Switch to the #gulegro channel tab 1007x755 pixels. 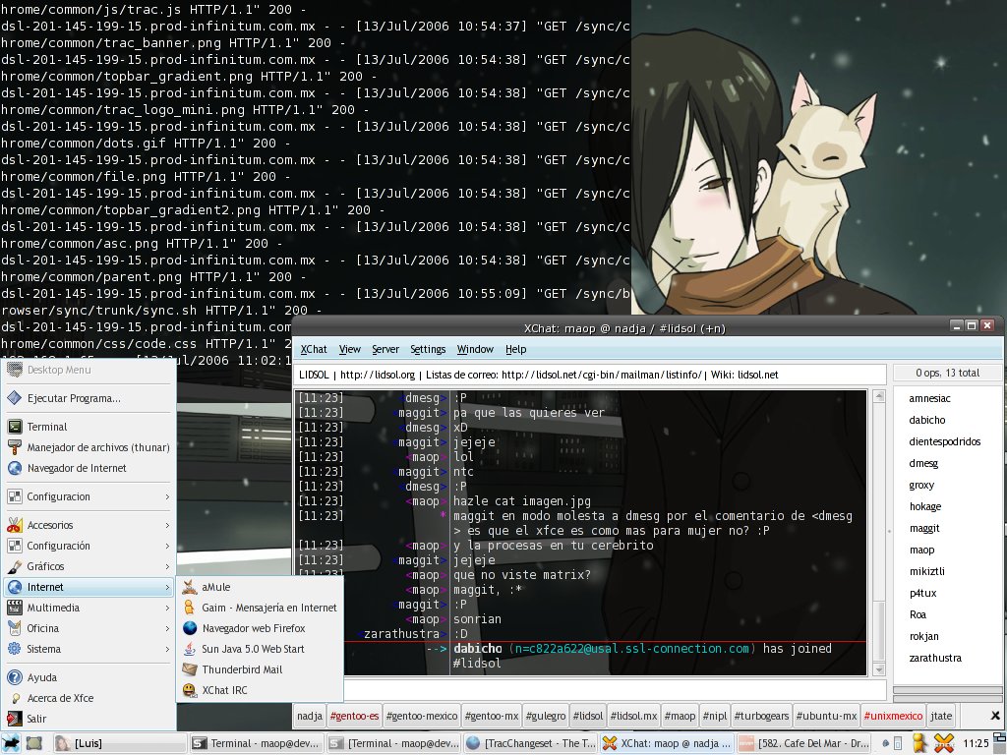pos(545,716)
